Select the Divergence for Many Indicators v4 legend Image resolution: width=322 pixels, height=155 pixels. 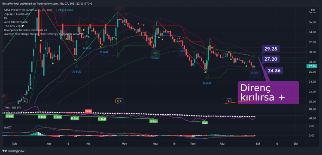click(x=27, y=30)
